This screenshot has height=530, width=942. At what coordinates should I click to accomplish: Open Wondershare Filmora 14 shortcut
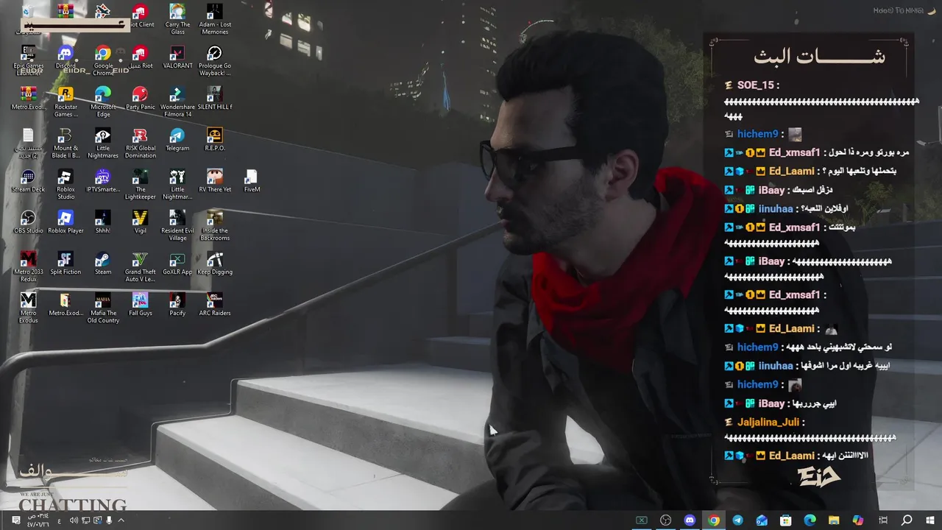click(x=177, y=102)
